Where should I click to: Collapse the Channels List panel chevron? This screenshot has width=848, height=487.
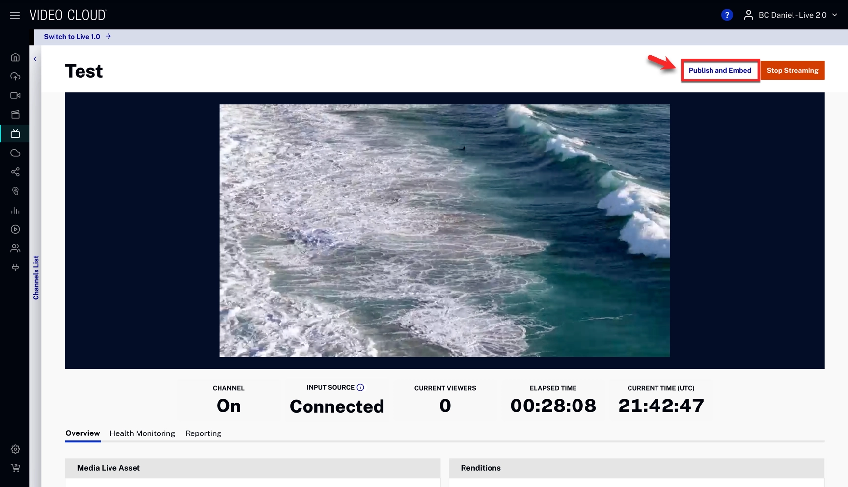(x=35, y=59)
